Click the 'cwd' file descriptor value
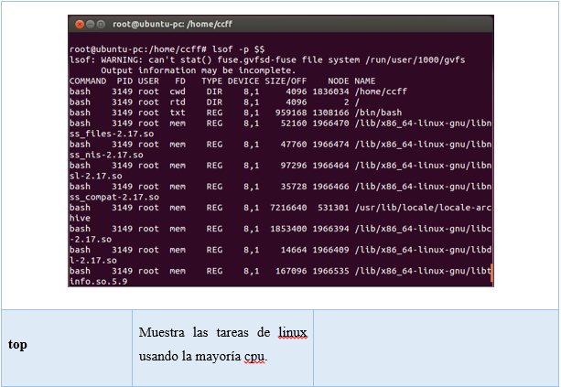The image size is (561, 387). [178, 91]
